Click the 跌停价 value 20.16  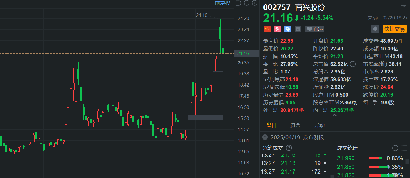(387, 95)
